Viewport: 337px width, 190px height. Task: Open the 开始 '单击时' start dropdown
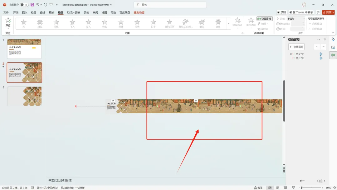(296, 19)
